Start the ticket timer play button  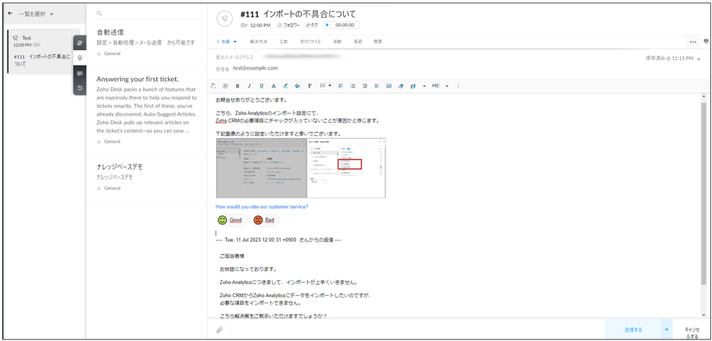(327, 25)
